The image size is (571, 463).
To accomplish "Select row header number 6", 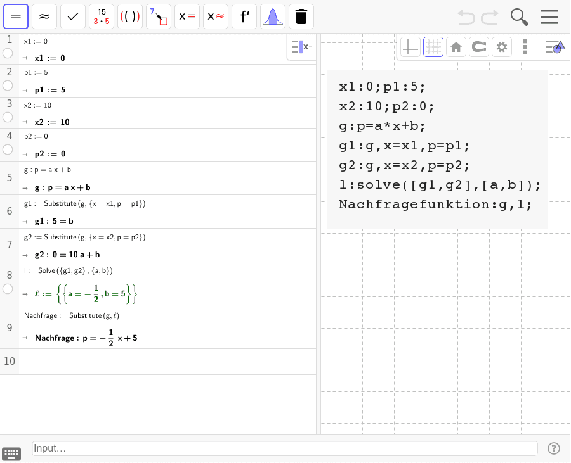I will point(10,211).
